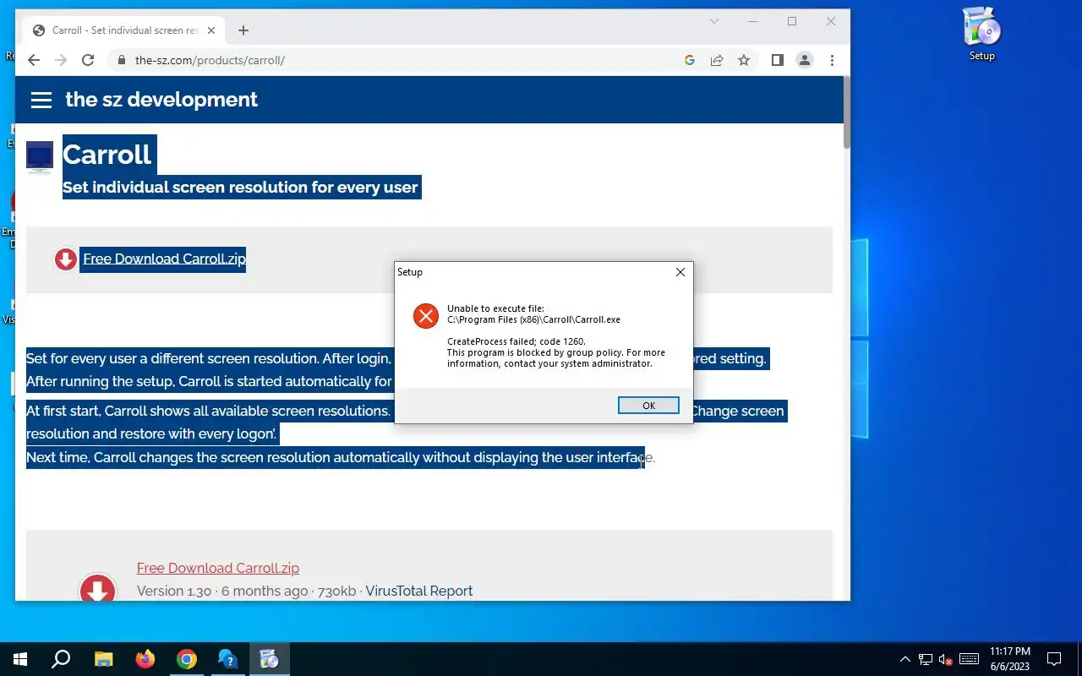Open the Chrome profile menu
The image size is (1082, 676).
805,60
